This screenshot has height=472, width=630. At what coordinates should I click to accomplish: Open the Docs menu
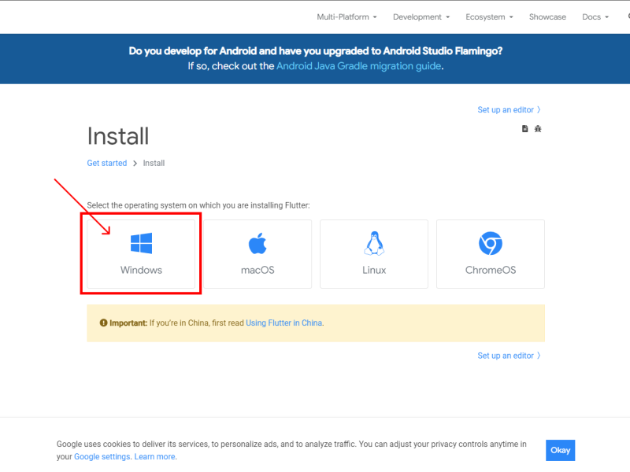click(595, 17)
